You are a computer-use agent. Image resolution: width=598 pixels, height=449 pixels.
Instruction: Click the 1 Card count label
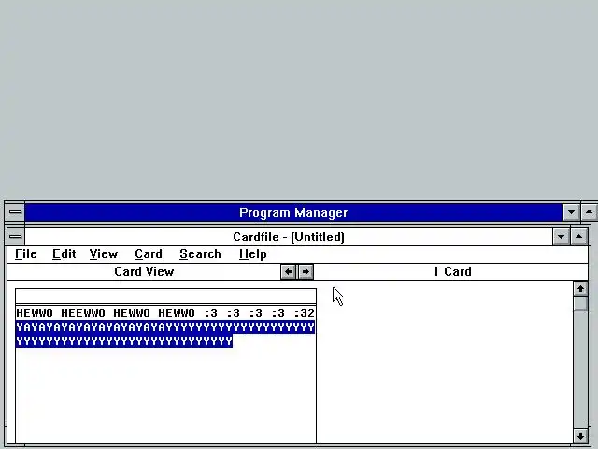pos(452,271)
